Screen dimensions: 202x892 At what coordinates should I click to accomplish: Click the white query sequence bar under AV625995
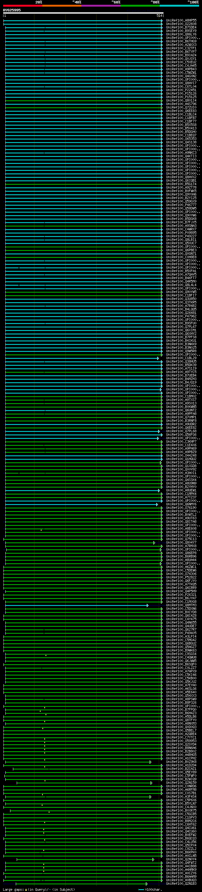pos(83,13)
